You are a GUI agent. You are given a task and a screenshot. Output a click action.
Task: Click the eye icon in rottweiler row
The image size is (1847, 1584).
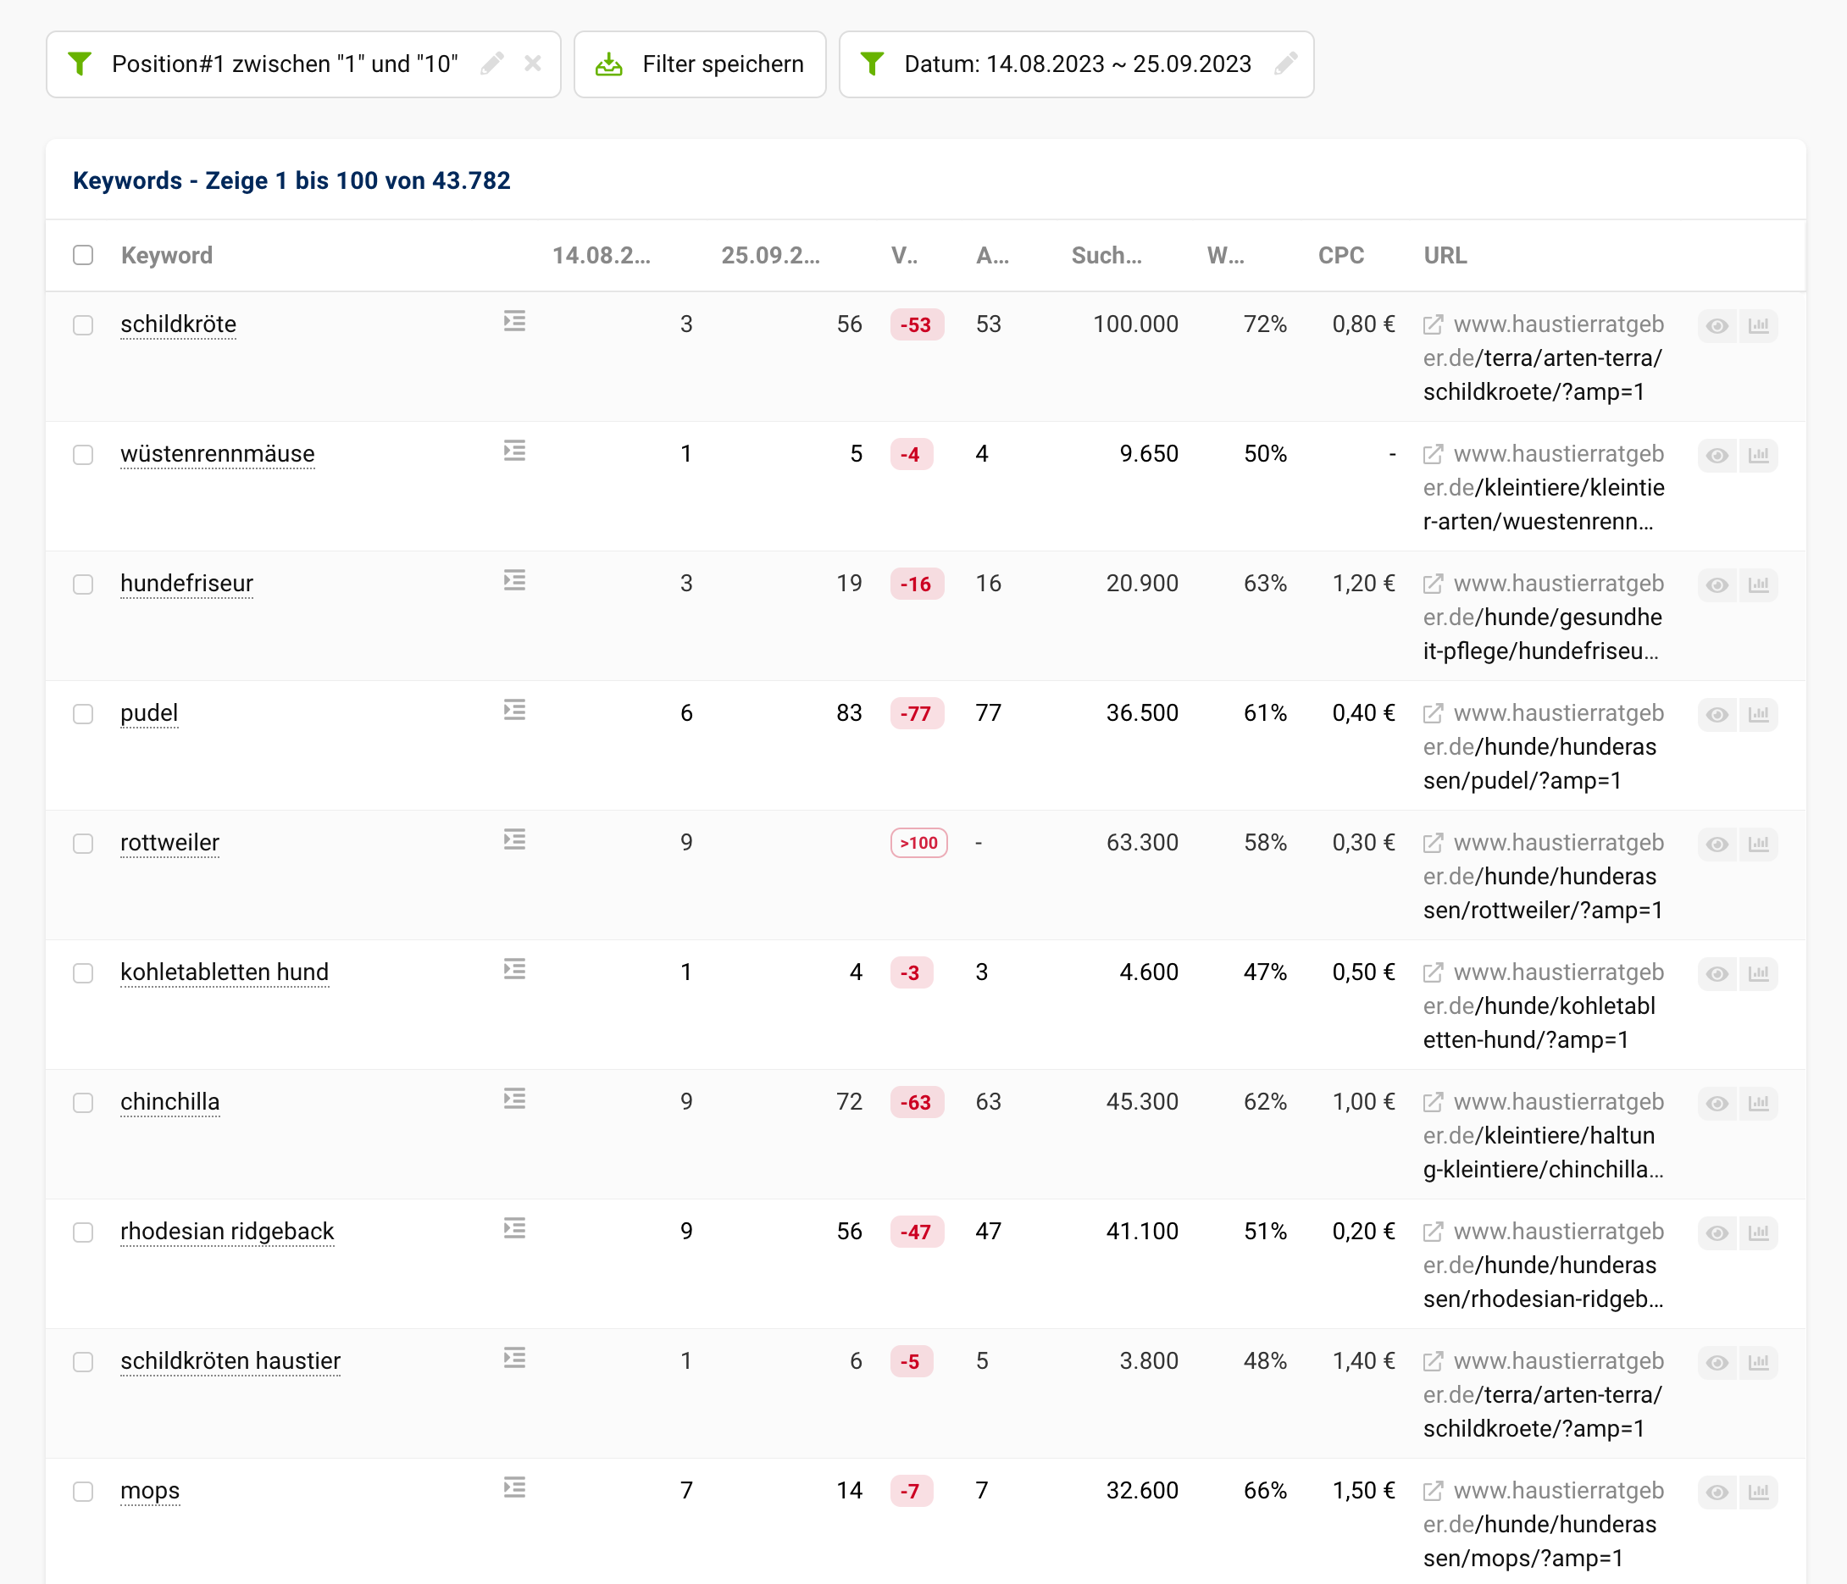[1717, 845]
